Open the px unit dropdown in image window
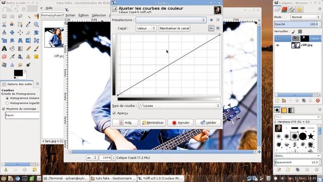 [92, 158]
